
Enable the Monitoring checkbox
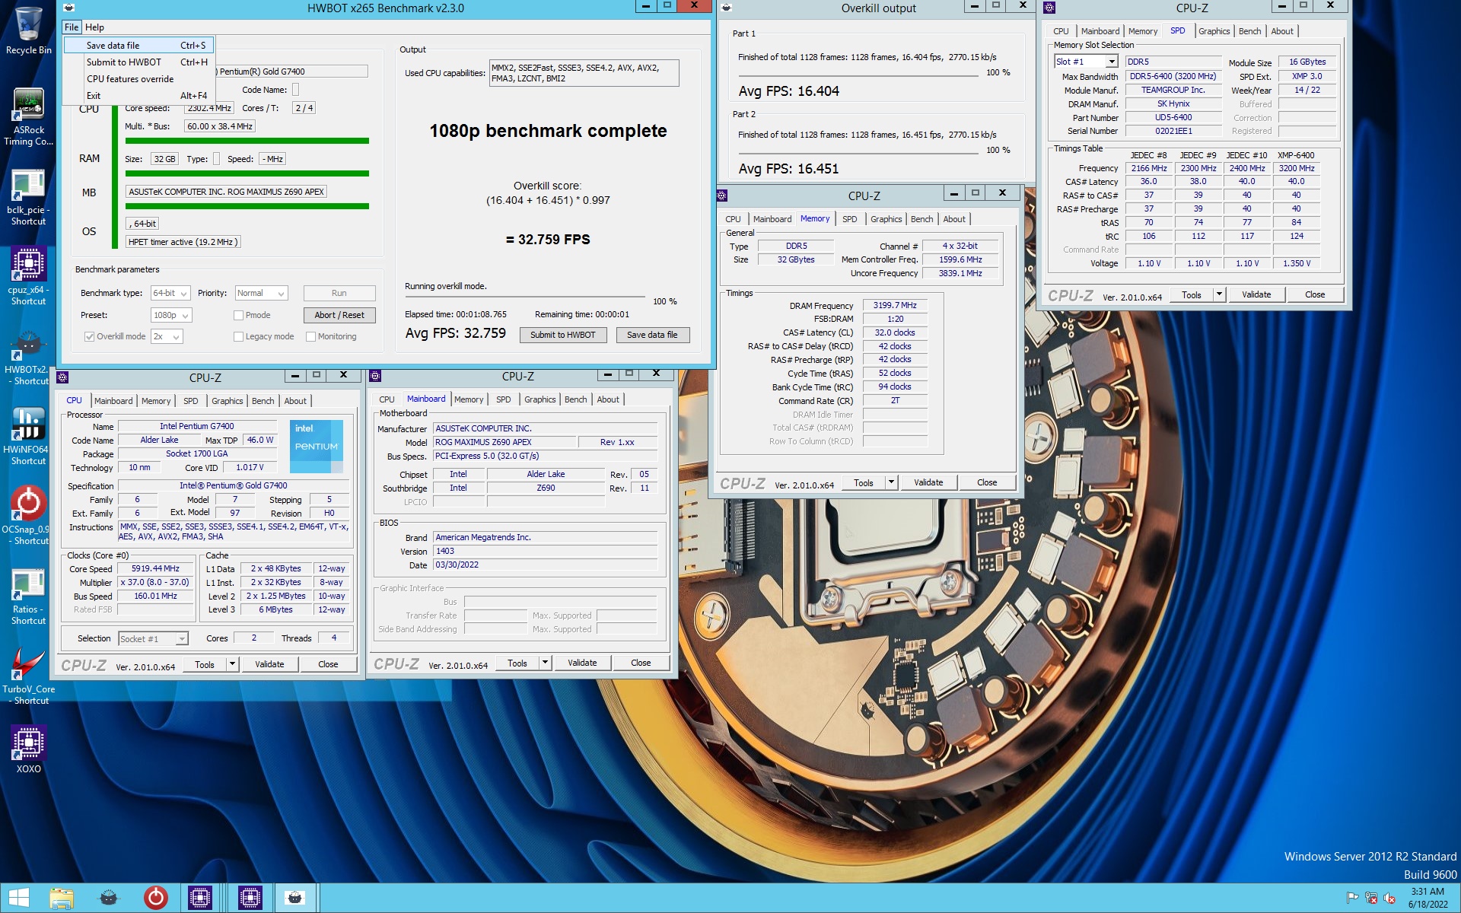pyautogui.click(x=310, y=336)
